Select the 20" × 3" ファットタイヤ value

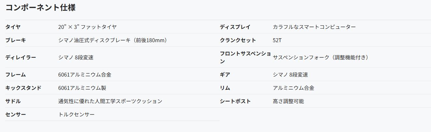coord(87,27)
